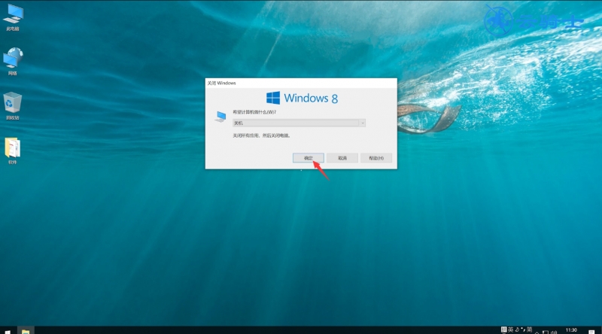The height and width of the screenshot is (334, 602).
Task: Open the 此电脑 (This PC) desktop icon
Action: pyautogui.click(x=13, y=17)
